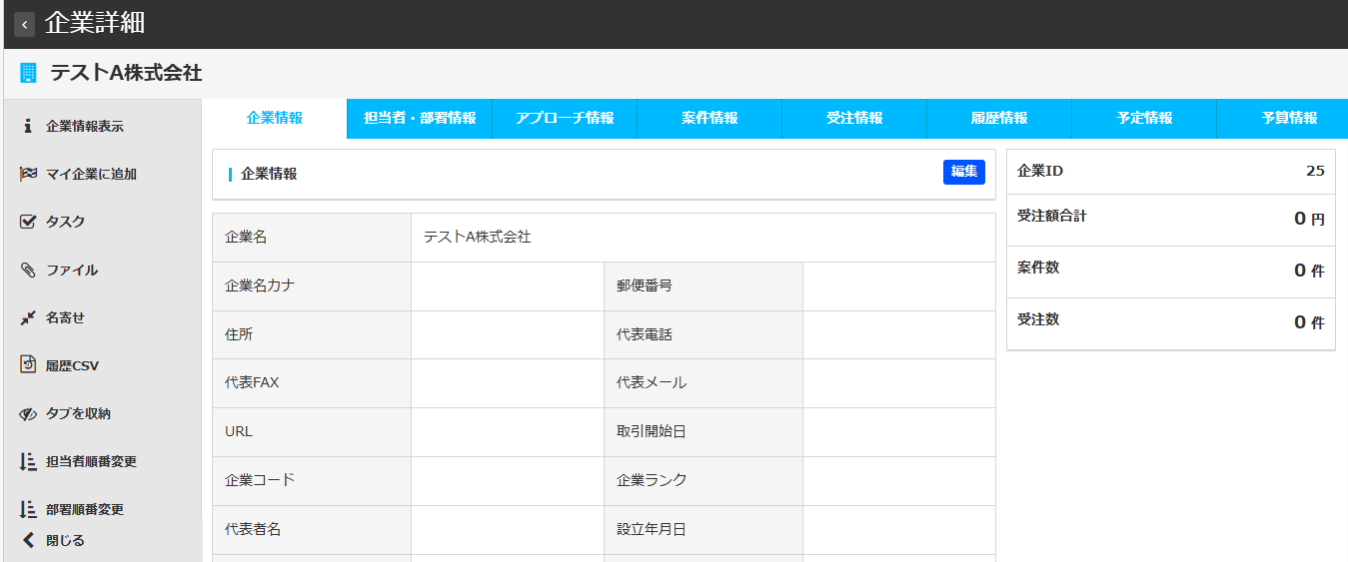1348x562 pixels.
Task: Click the 代表電話 field label
Action: [x=645, y=334]
